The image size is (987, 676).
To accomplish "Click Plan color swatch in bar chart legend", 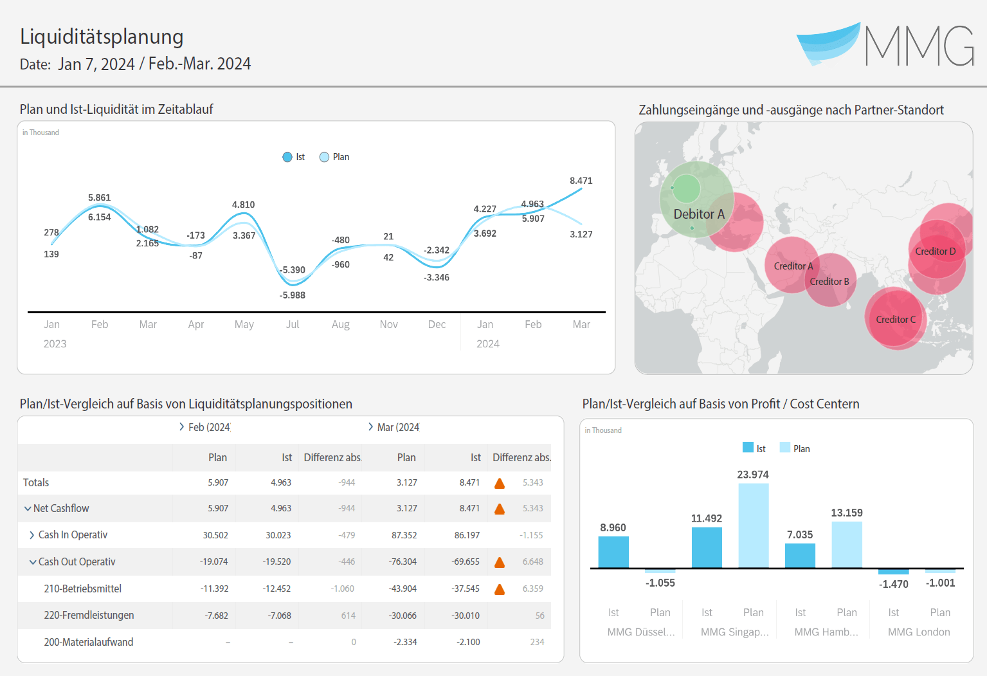I will tap(785, 448).
